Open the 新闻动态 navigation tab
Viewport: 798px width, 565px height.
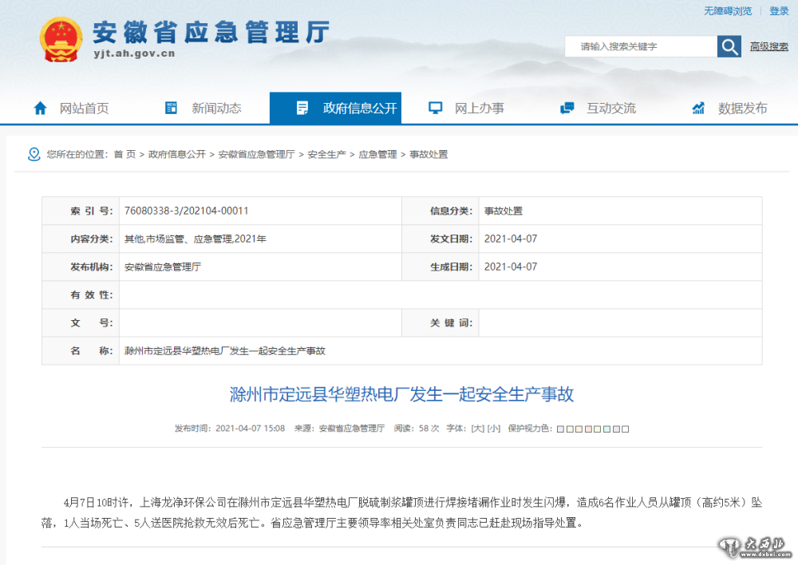point(215,108)
